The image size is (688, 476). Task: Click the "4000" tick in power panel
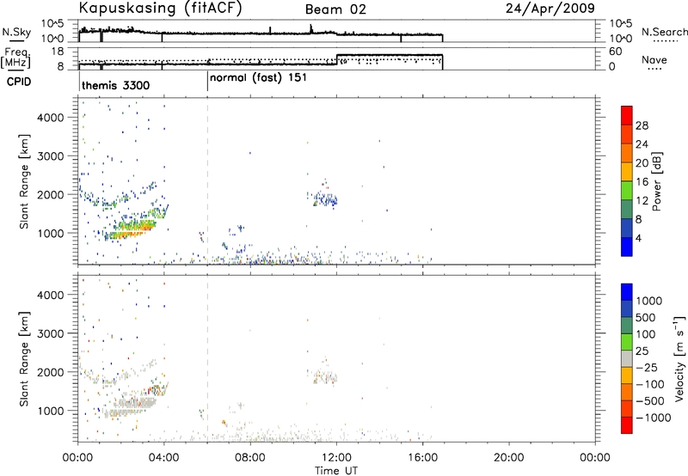click(x=51, y=118)
